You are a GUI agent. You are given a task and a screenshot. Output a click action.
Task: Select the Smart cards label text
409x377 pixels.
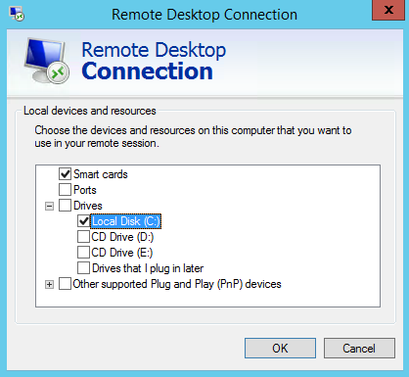pos(101,174)
